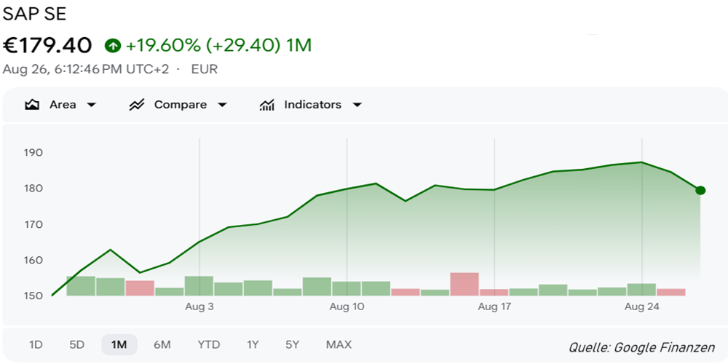Expand the Indicators dropdown arrow
The width and height of the screenshot is (728, 364).
[x=357, y=105]
